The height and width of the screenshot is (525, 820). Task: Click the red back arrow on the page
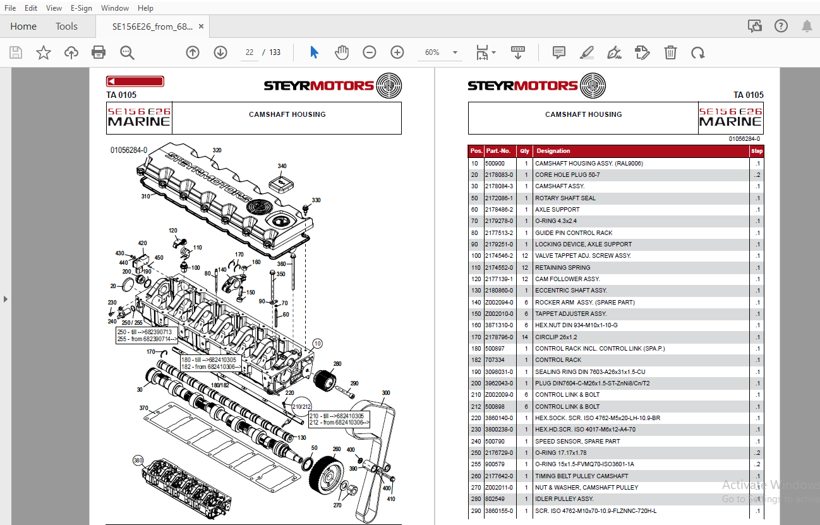pyautogui.click(x=135, y=81)
